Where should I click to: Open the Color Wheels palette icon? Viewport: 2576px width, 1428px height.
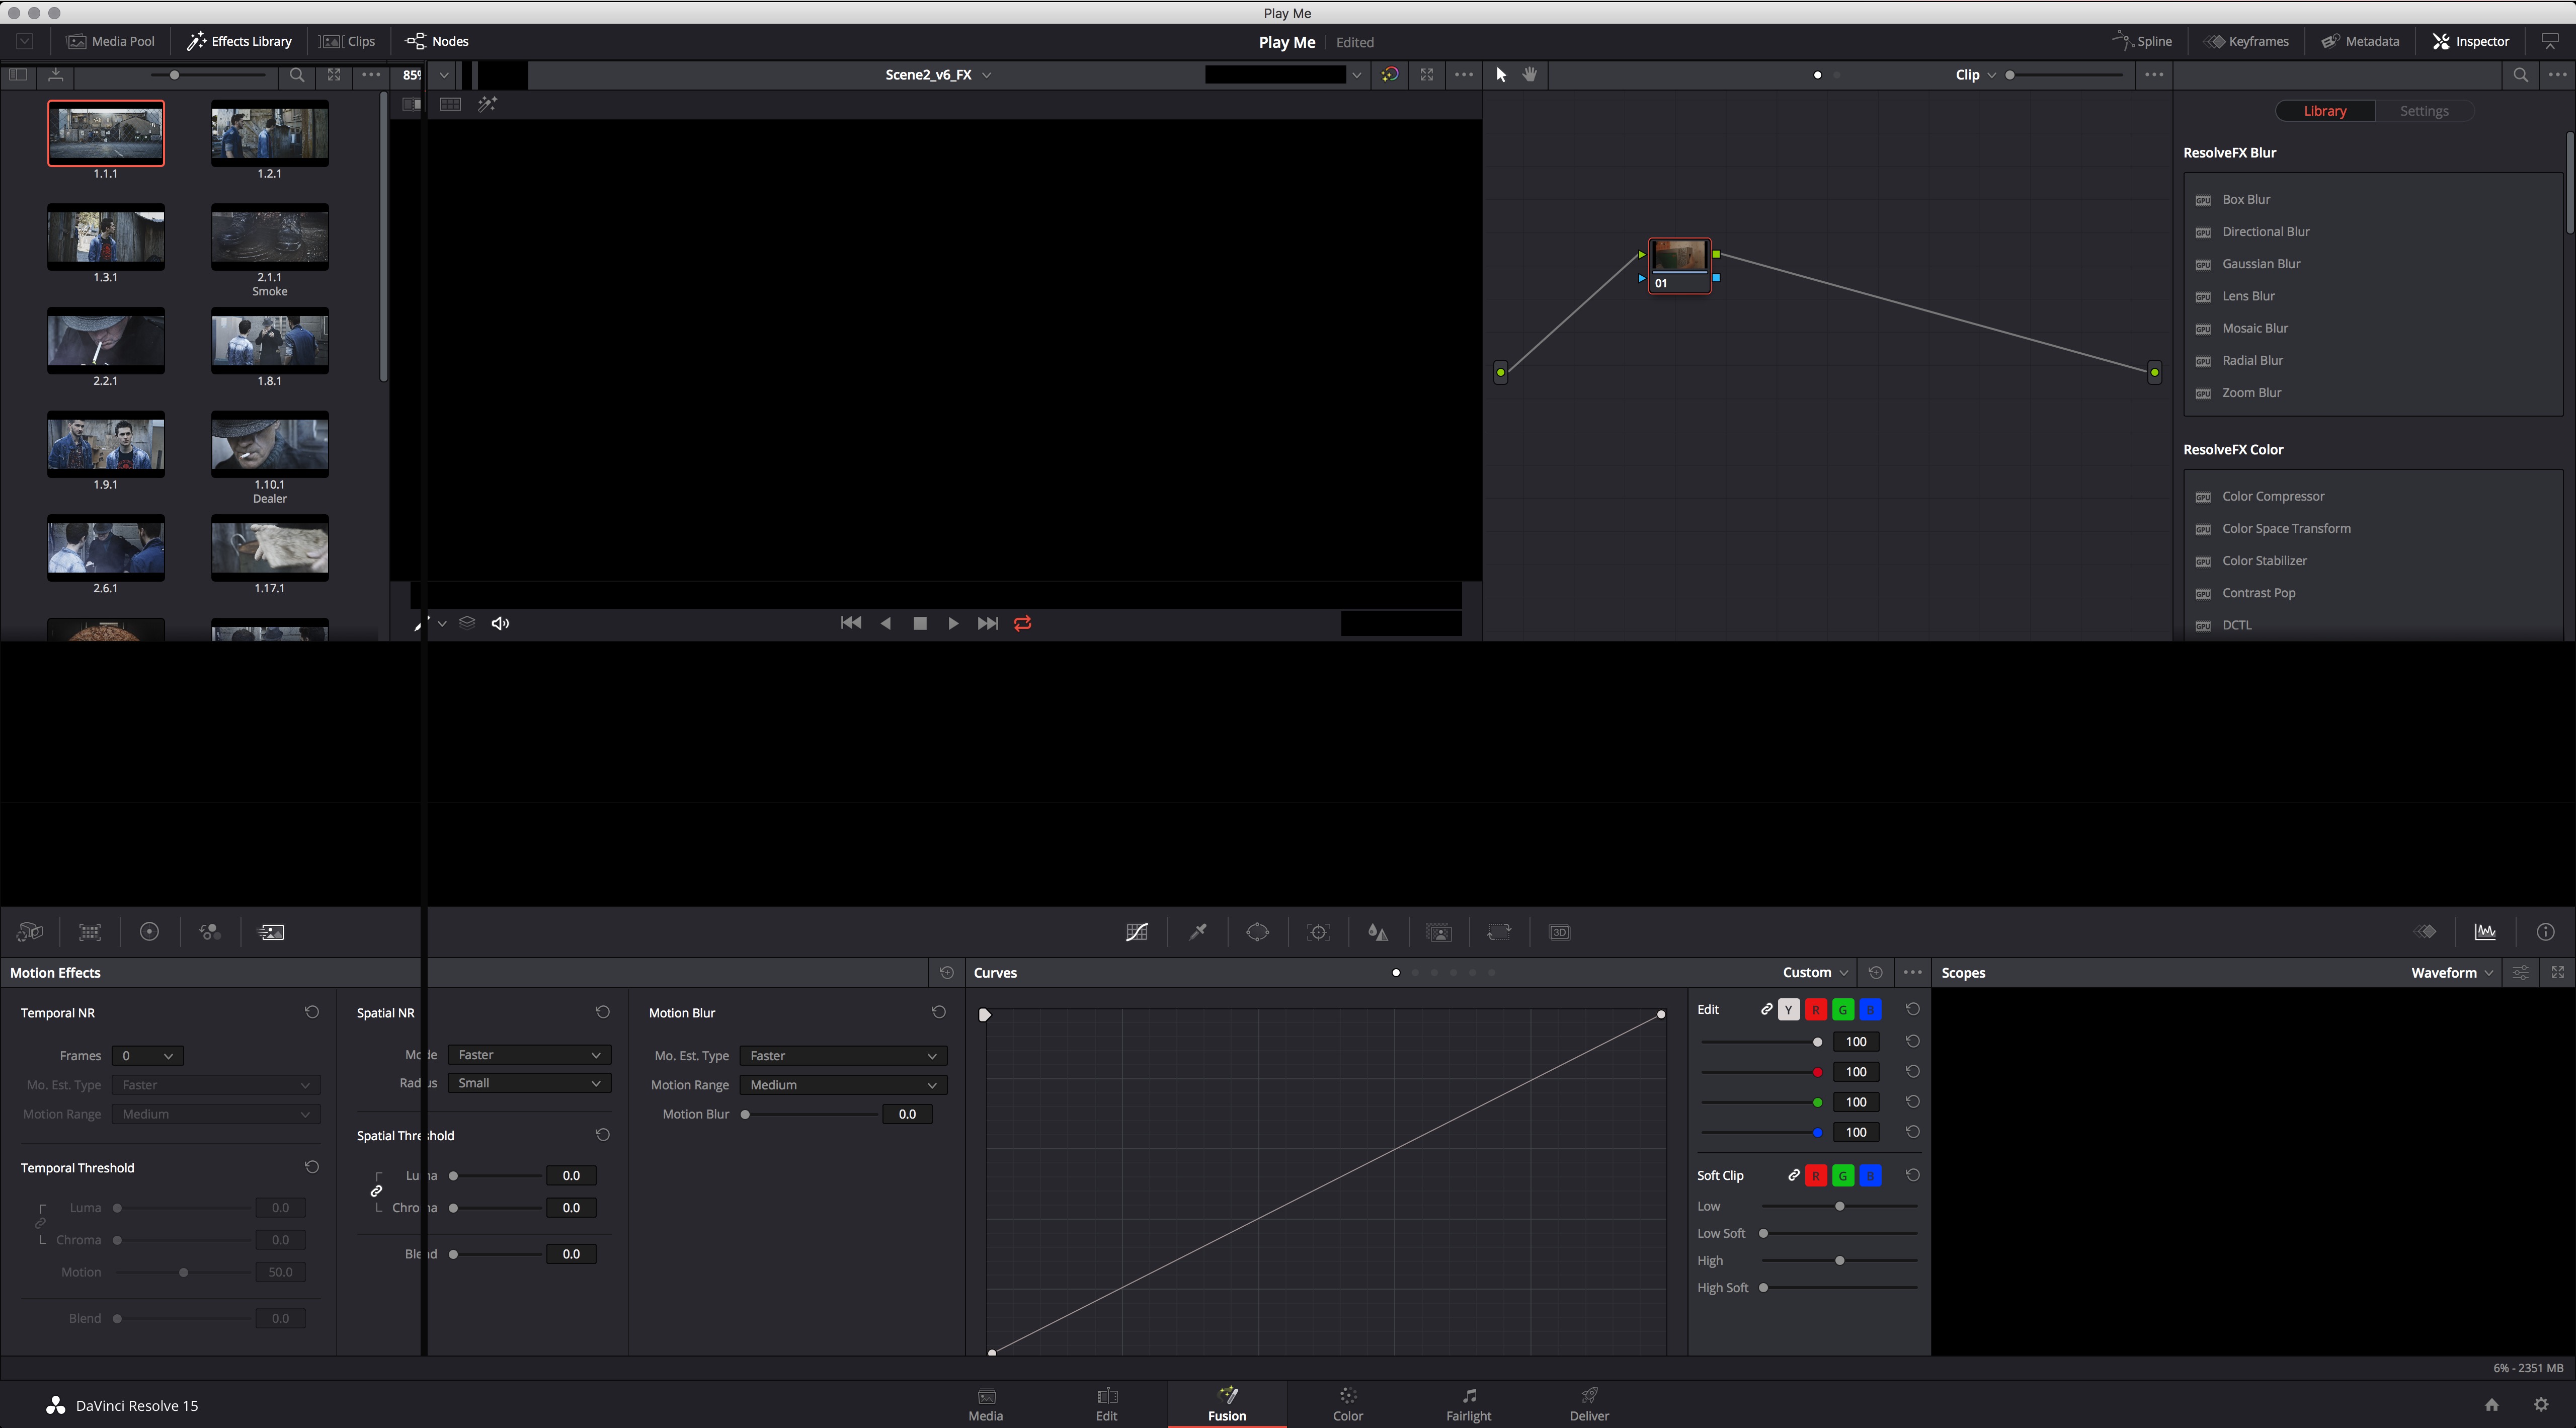[149, 932]
